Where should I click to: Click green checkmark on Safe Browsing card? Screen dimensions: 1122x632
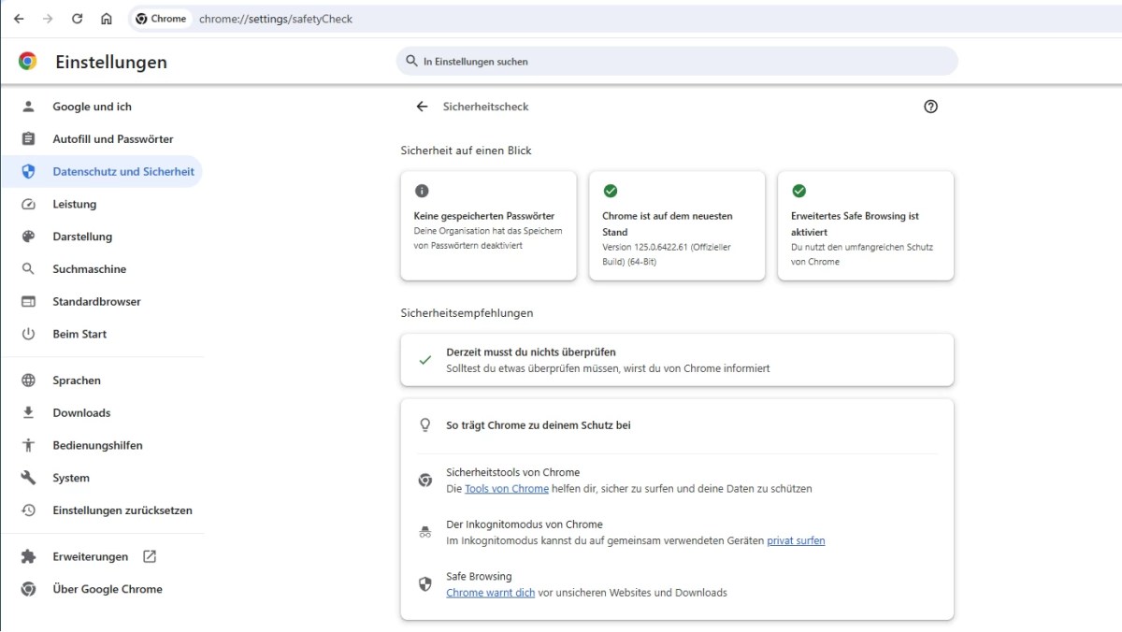click(x=799, y=191)
